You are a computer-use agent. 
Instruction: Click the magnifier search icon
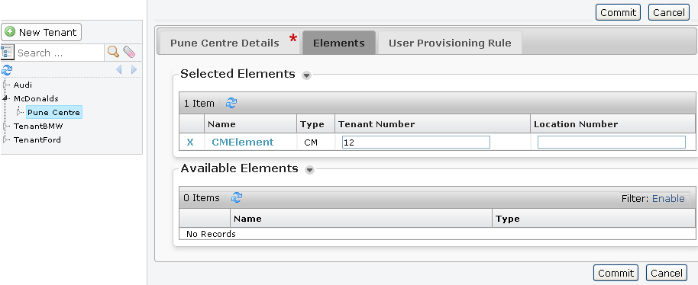click(114, 53)
